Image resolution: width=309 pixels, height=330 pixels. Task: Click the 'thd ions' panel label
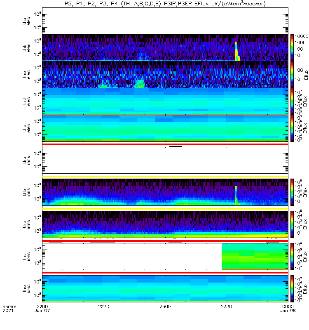coord(26,257)
